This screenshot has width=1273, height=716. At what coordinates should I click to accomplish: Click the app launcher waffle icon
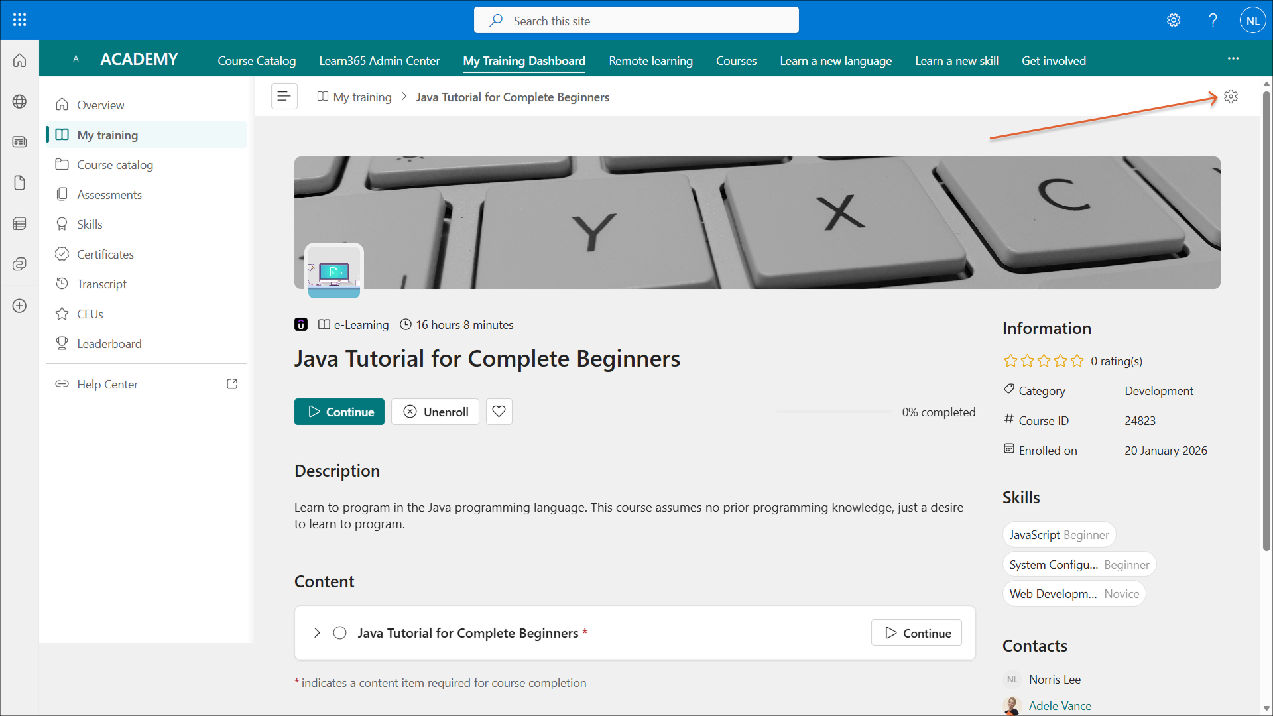tap(19, 20)
